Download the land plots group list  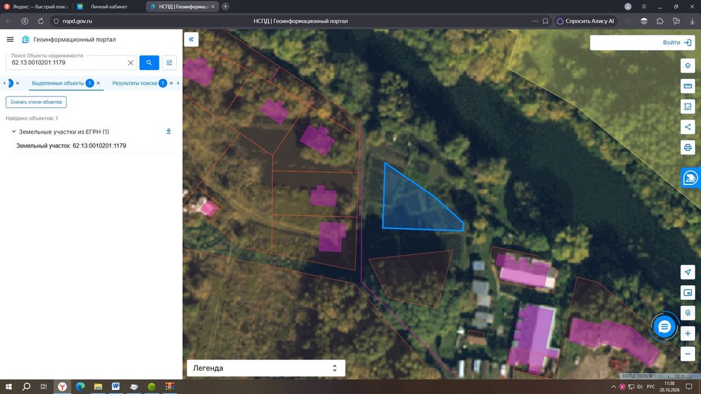point(169,131)
